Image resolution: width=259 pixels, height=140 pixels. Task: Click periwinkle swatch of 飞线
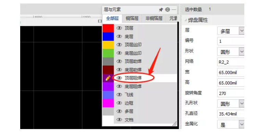pyautogui.click(x=108, y=95)
